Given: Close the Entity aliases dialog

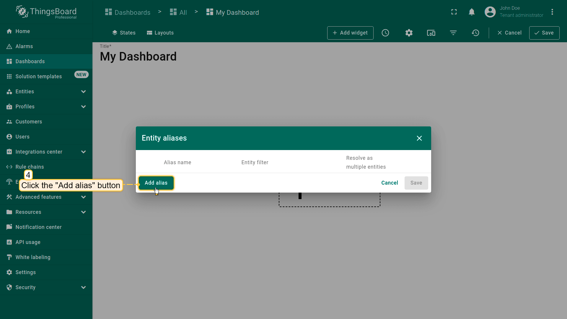Looking at the screenshot, I should pyautogui.click(x=419, y=138).
